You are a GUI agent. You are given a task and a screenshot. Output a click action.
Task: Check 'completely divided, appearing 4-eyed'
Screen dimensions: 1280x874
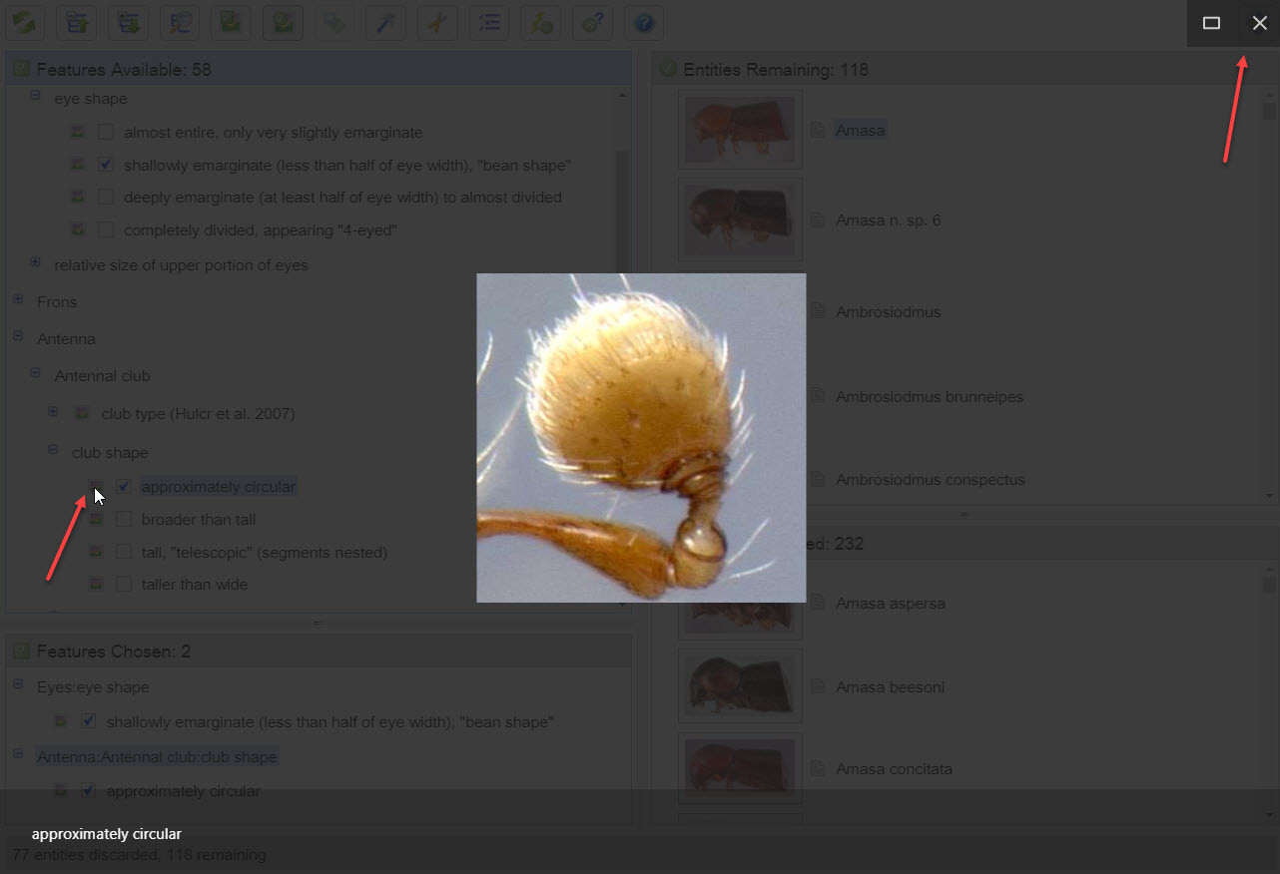(x=106, y=230)
